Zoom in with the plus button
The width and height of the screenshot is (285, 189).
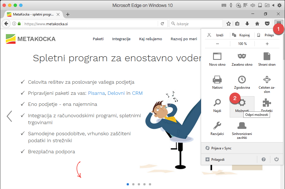pyautogui.click(x=267, y=44)
